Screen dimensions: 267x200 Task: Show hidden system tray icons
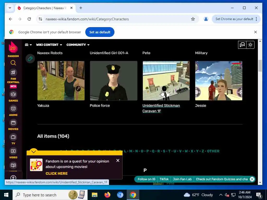tap(221, 195)
